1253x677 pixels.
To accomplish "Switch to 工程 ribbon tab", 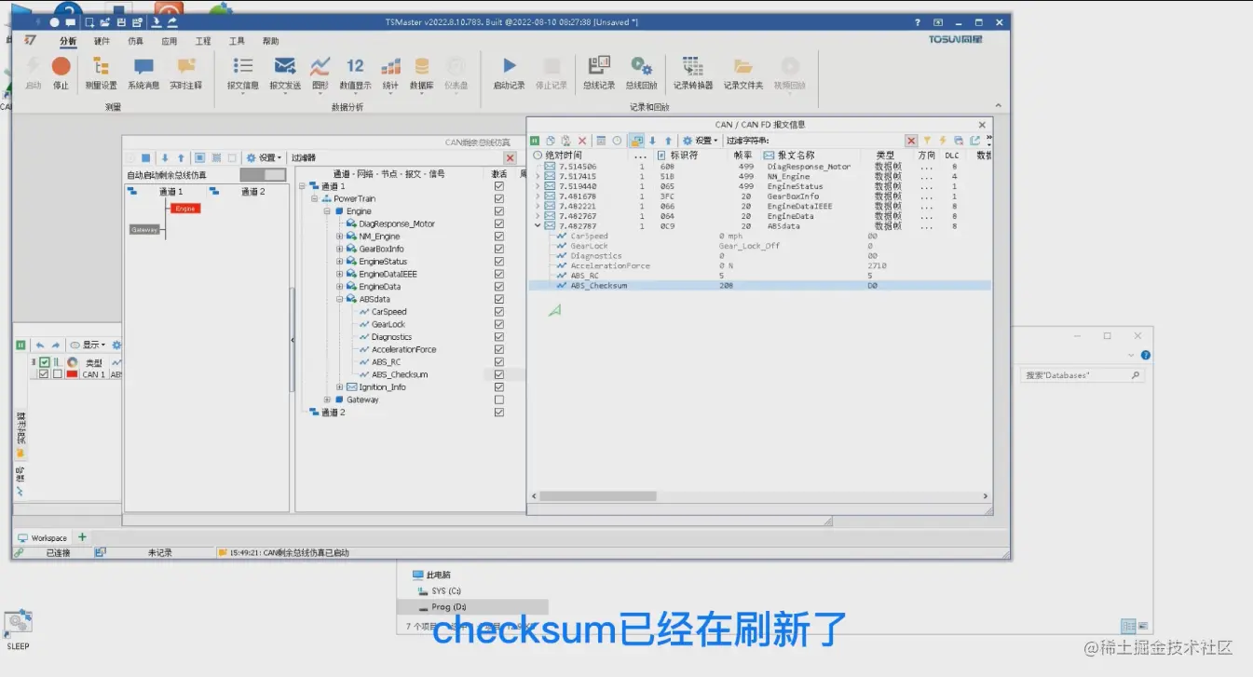I will (203, 41).
